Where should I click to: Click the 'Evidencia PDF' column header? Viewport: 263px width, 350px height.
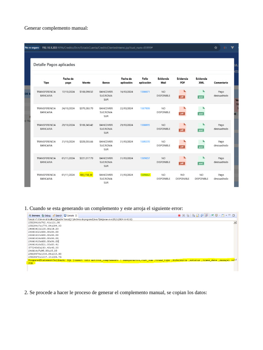(x=182, y=81)
